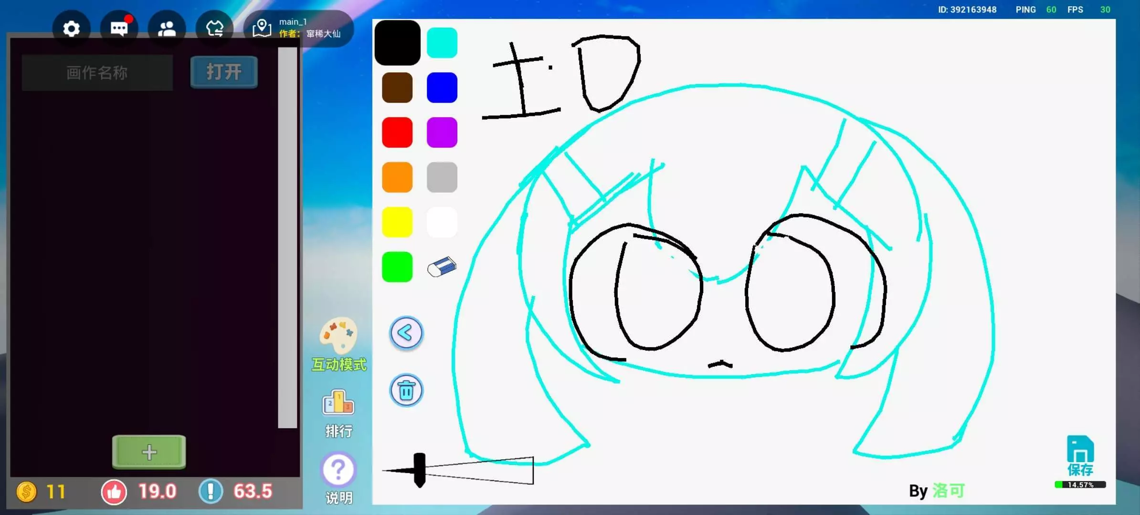Viewport: 1140px width, 515px height.
Task: Click the 画作名称 name field
Action: [x=97, y=72]
